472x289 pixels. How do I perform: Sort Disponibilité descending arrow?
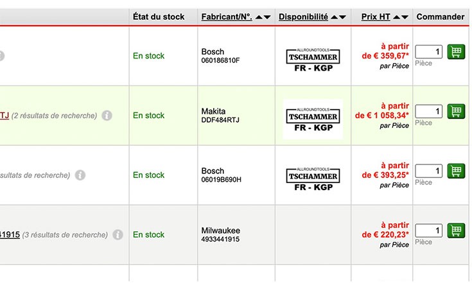pyautogui.click(x=342, y=17)
